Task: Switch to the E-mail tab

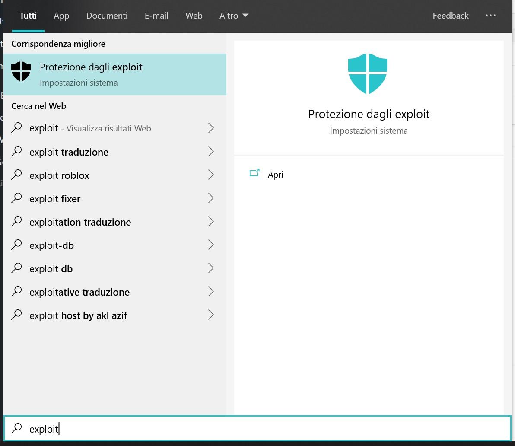Action: point(156,16)
